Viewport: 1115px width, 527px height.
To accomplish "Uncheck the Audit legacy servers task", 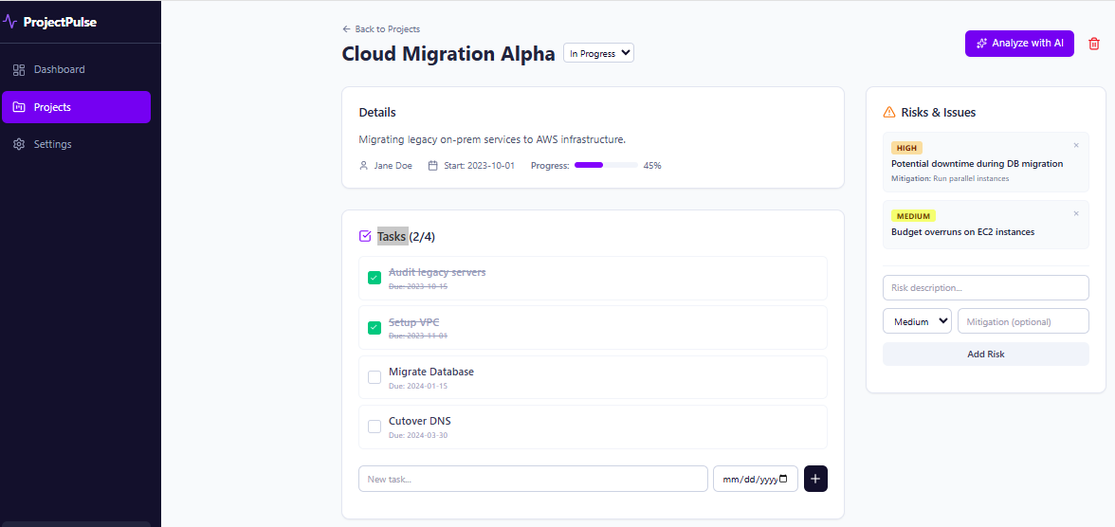I will (x=374, y=278).
